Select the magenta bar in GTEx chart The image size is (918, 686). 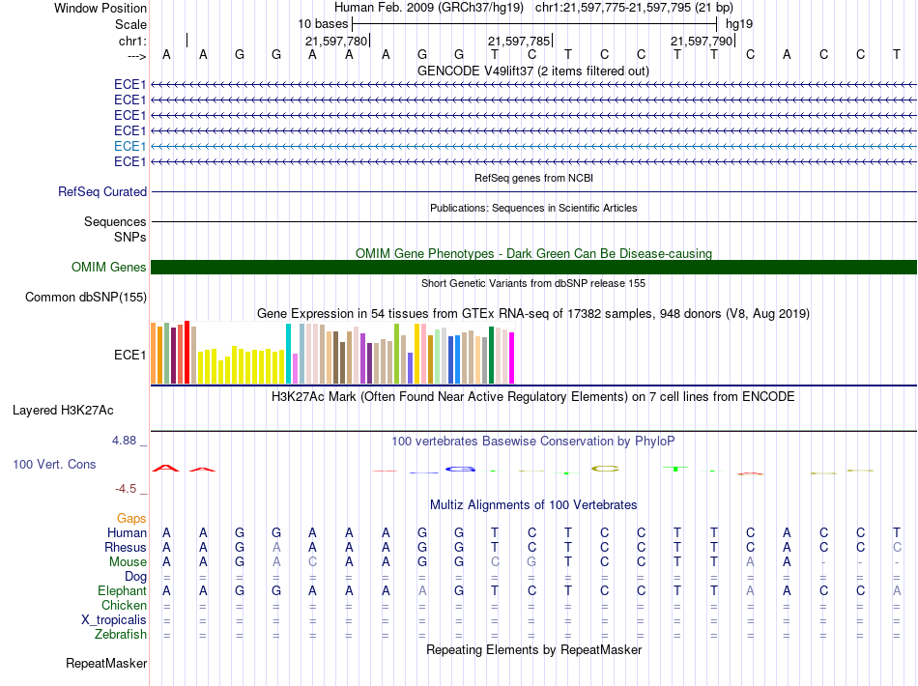click(512, 357)
